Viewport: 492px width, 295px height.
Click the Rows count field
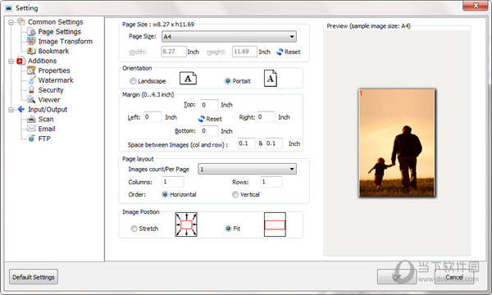[x=271, y=182]
